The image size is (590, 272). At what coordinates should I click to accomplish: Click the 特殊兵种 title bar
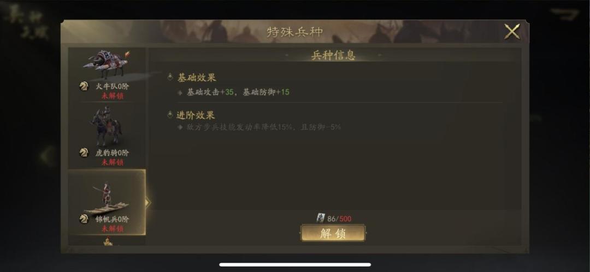(295, 32)
